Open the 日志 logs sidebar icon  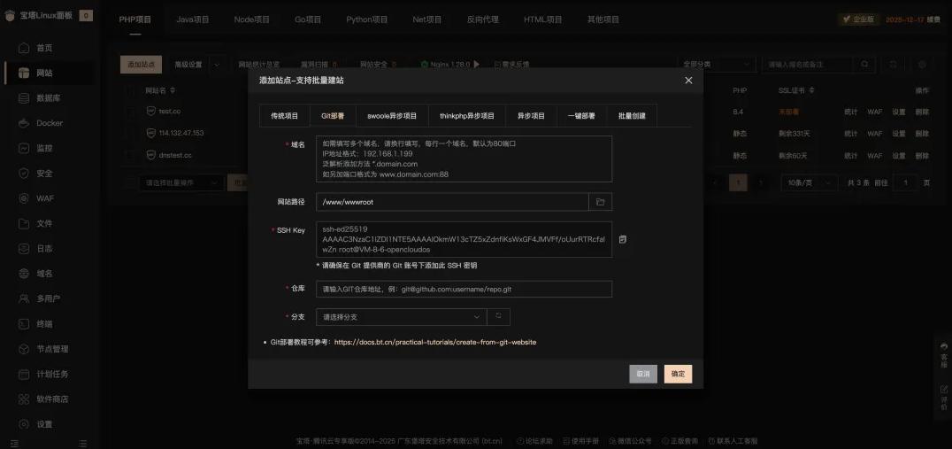coord(24,249)
